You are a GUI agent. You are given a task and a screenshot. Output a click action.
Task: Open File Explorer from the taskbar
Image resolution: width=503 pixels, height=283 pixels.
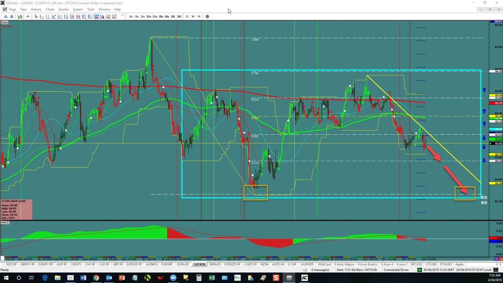(x=58, y=278)
